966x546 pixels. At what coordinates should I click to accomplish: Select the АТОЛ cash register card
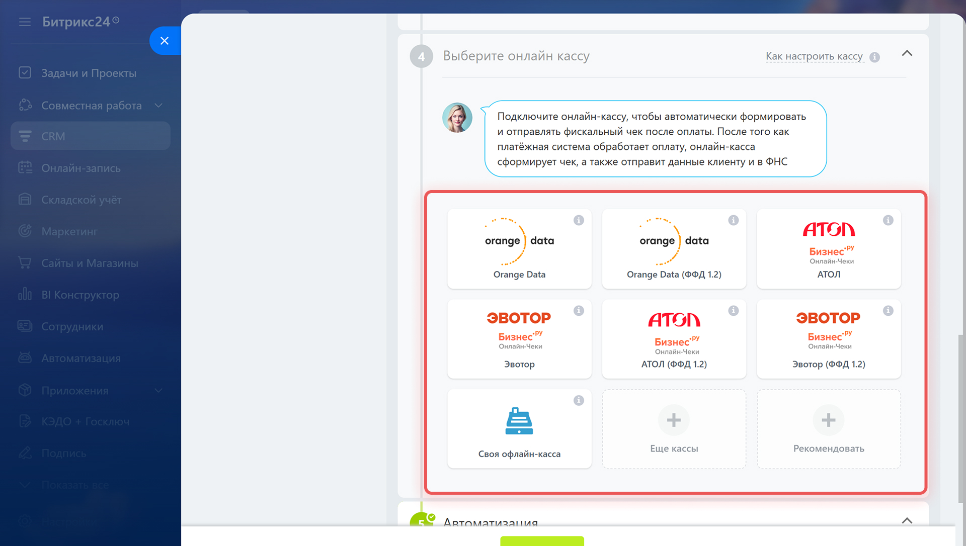(x=829, y=248)
